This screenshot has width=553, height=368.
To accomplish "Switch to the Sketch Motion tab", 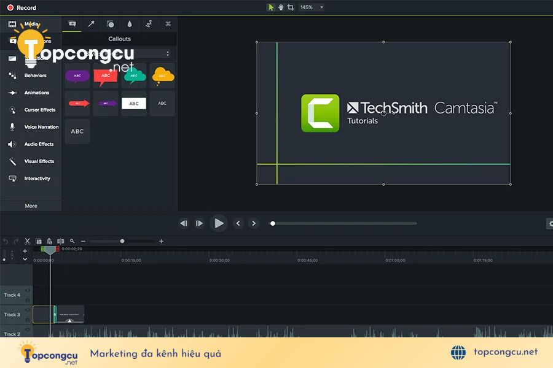I will tap(149, 24).
